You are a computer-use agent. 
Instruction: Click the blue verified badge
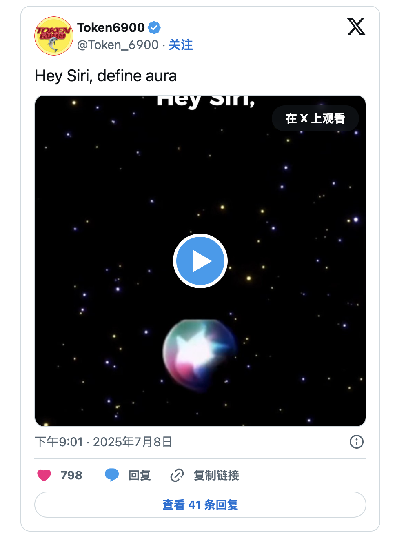click(x=154, y=28)
